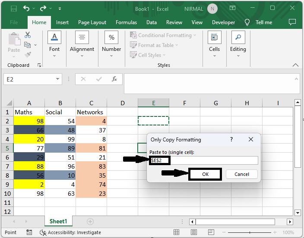This screenshot has width=304, height=238.
Task: Expand the Copy options dropdown arrow
Action: tap(35, 45)
